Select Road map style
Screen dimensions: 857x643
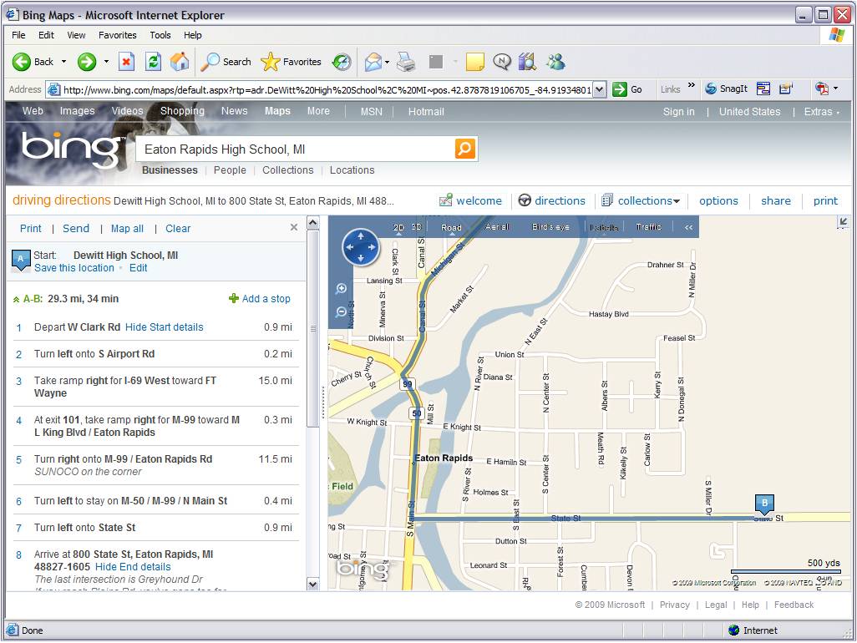point(451,227)
